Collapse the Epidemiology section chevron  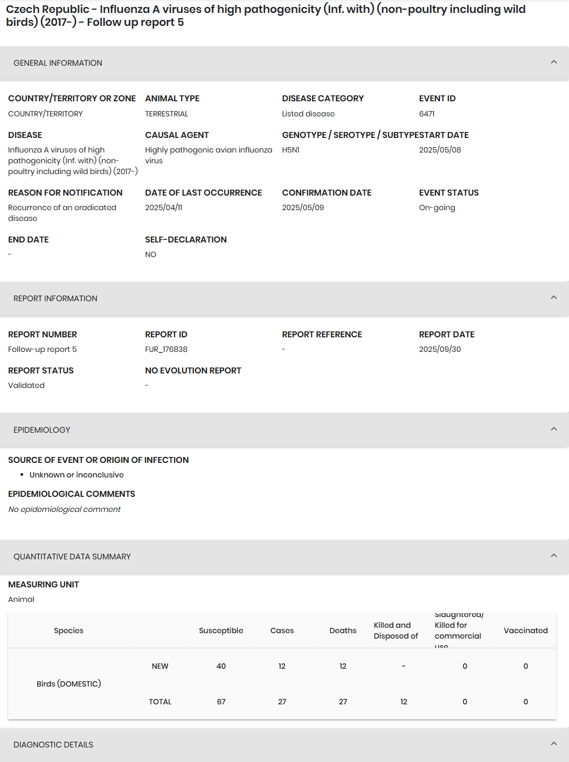coord(553,430)
